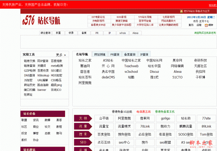The height and width of the screenshot is (151, 217).
Task: Open the 百度登陆 button
Action: coord(104,134)
